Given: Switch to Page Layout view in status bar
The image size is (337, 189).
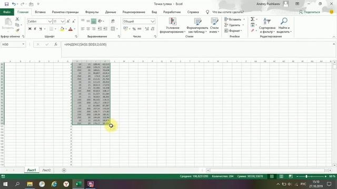Looking at the screenshot, I should (x=281, y=176).
